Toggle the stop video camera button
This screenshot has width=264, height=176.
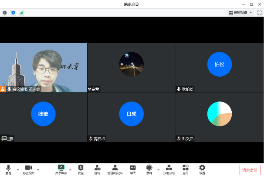point(28,169)
